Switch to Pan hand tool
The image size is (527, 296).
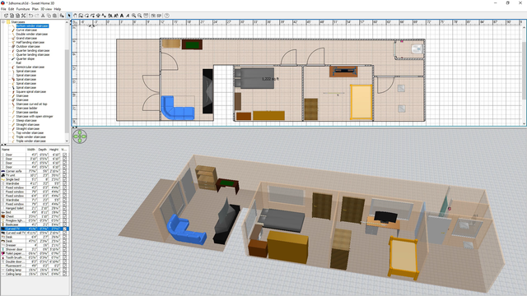(x=75, y=16)
